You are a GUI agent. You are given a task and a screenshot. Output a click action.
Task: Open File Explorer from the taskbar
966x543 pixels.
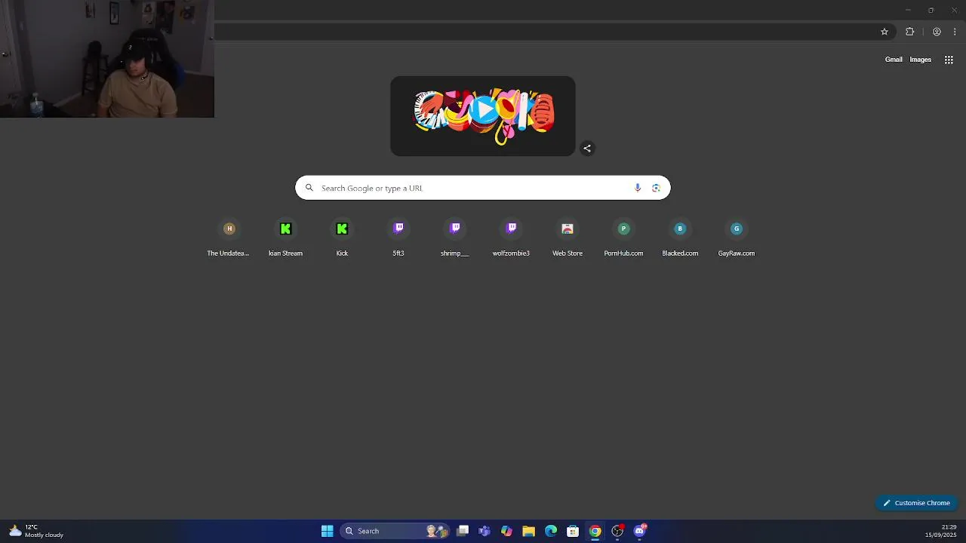tap(529, 531)
